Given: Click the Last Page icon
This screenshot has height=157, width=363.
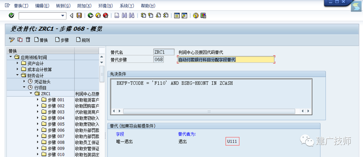Looking at the screenshot, I should coord(165,15).
